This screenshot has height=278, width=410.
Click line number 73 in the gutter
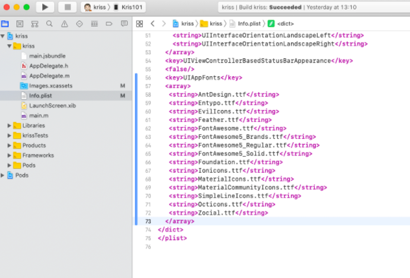pos(148,222)
